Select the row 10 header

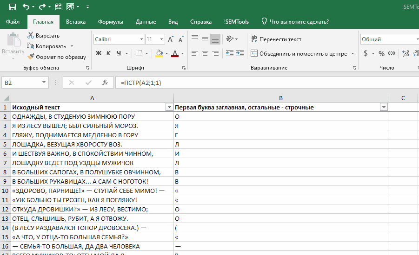(5, 191)
